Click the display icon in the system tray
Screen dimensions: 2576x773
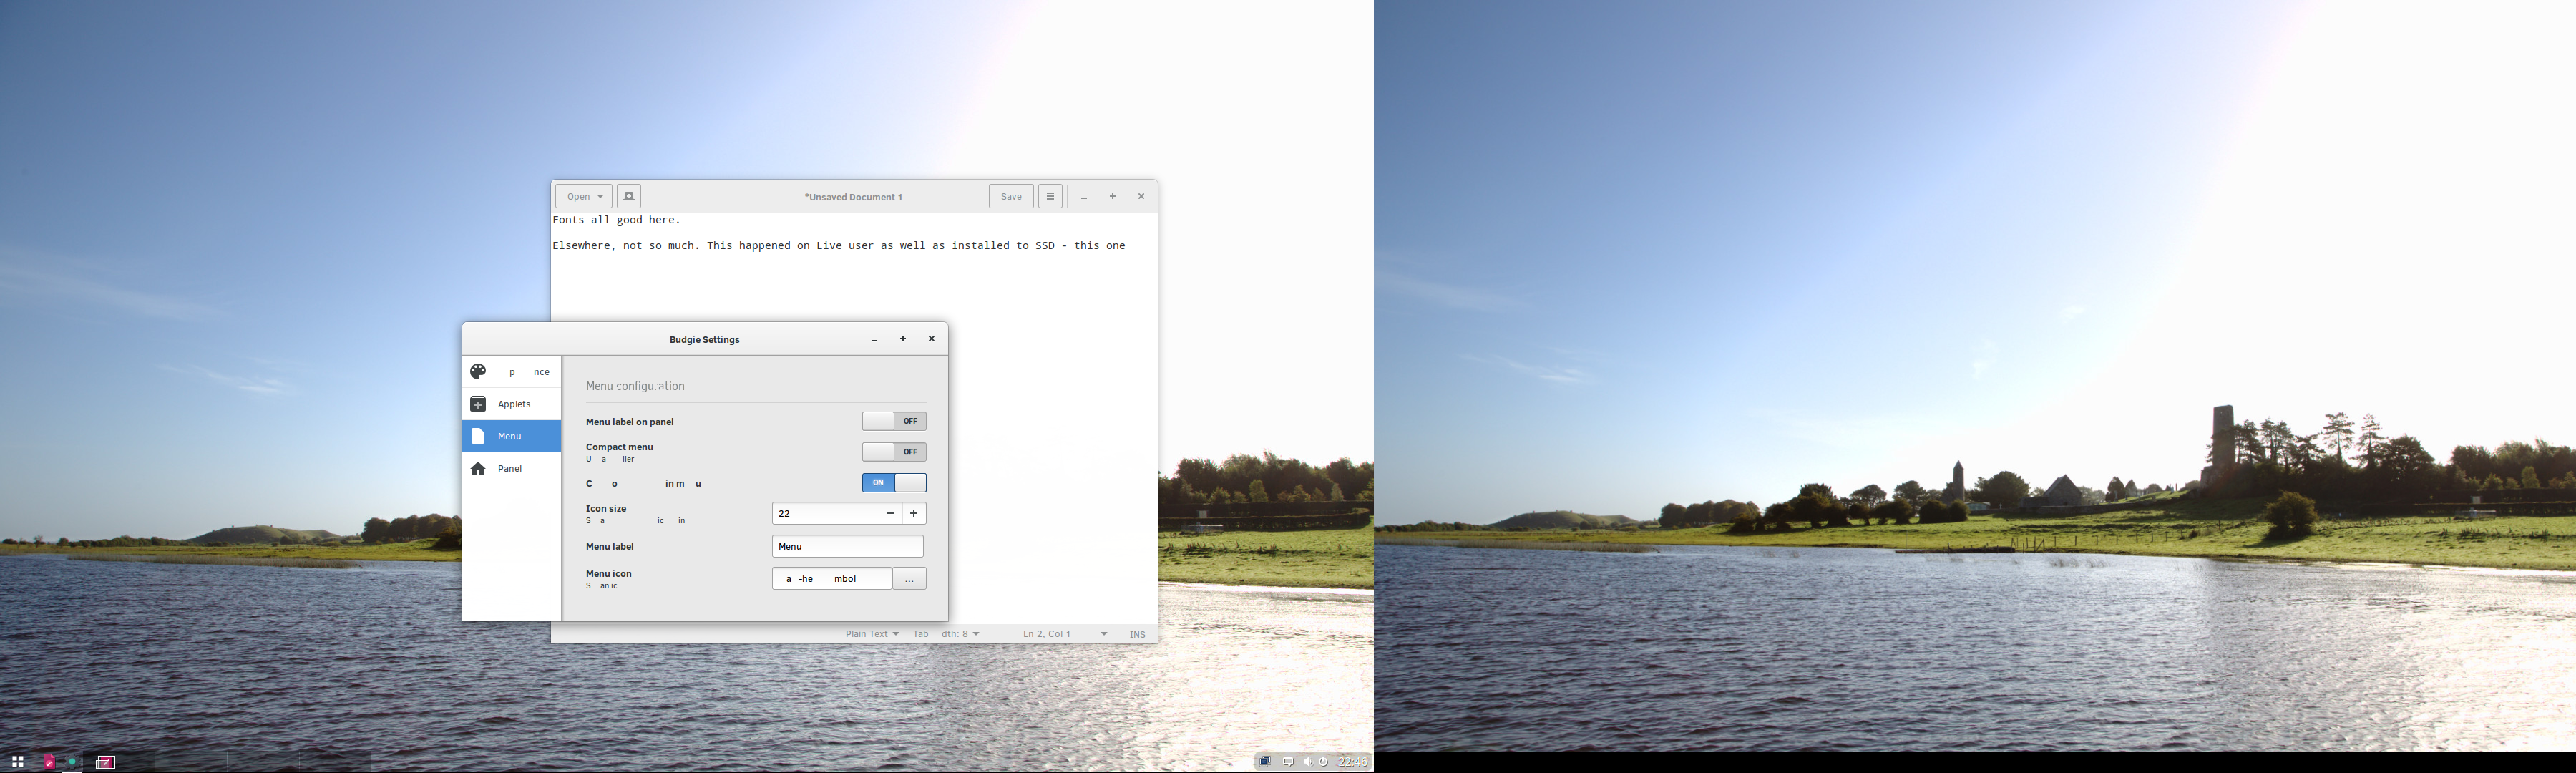[1265, 762]
